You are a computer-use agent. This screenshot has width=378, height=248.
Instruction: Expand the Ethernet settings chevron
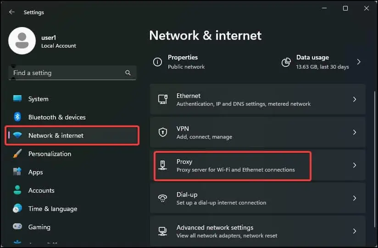tap(355, 99)
